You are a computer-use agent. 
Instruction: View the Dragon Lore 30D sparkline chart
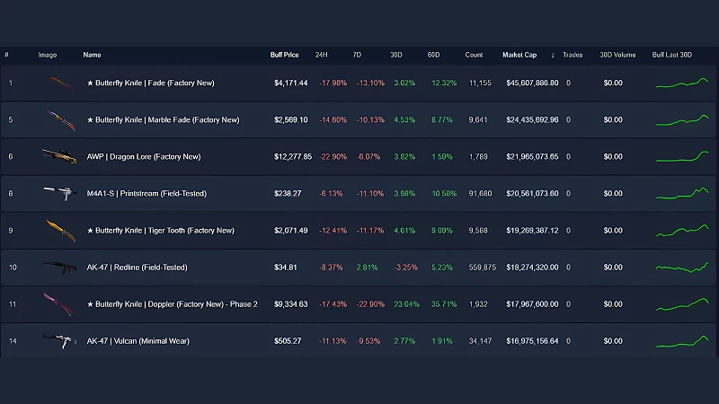[x=682, y=156]
